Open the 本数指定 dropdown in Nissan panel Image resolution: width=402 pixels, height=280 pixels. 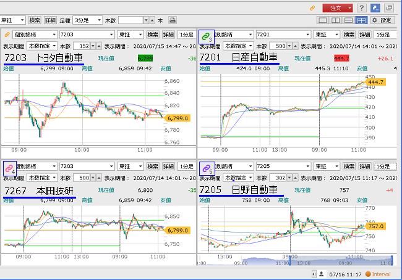(x=238, y=46)
